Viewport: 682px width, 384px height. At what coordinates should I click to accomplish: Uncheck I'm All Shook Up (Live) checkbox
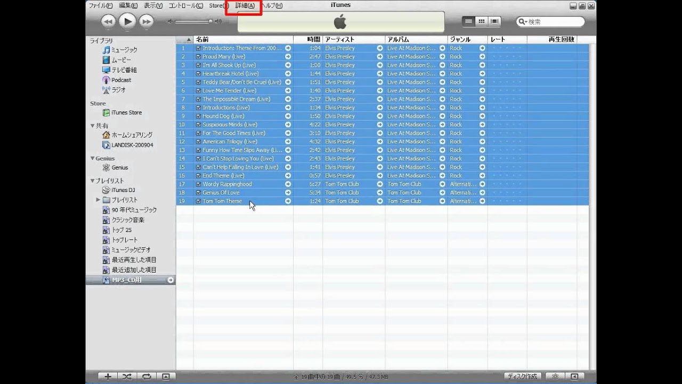(x=198, y=65)
